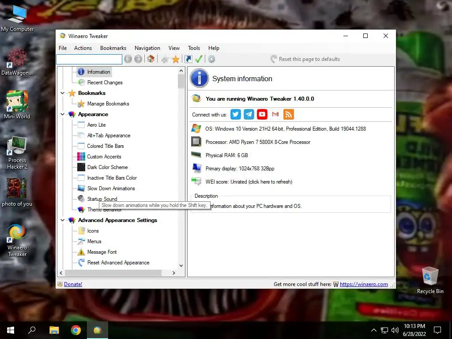Show hidden tray icons chevron

pos(373,330)
